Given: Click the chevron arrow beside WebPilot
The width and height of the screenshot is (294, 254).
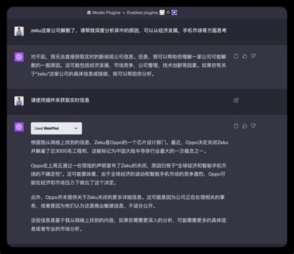Looking at the screenshot, I should (x=76, y=128).
